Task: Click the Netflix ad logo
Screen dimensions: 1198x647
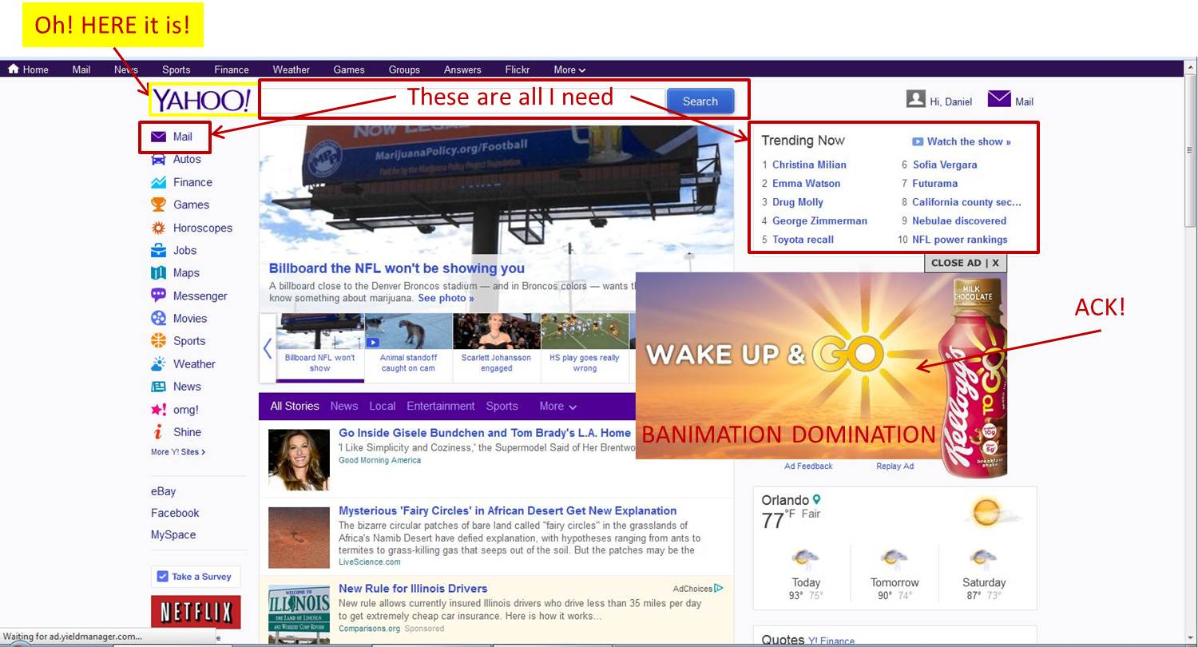Action: coord(196,612)
